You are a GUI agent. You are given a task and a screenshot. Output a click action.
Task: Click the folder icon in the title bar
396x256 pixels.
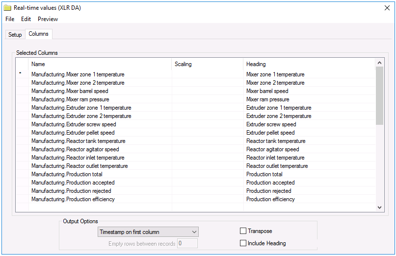tap(7, 8)
